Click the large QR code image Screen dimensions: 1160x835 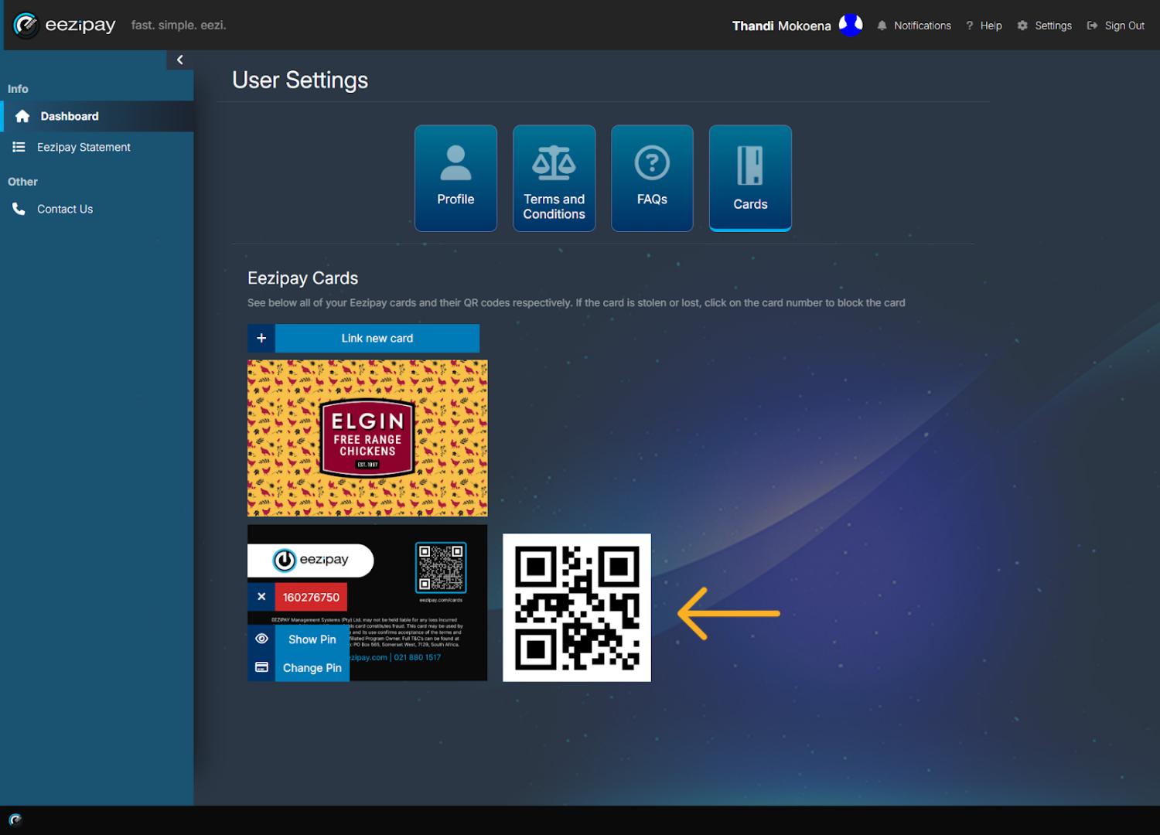tap(577, 608)
